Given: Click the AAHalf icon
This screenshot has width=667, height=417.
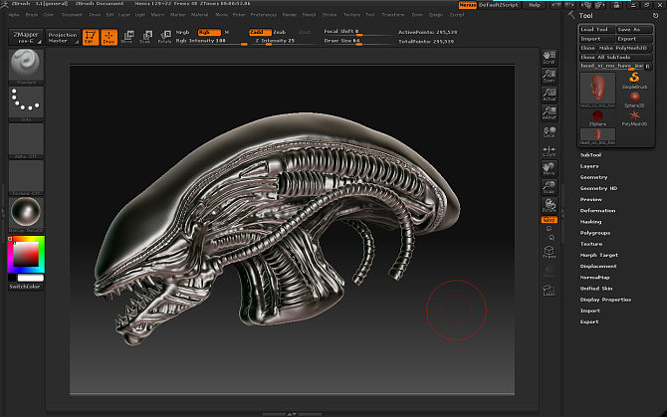Looking at the screenshot, I should tap(550, 112).
